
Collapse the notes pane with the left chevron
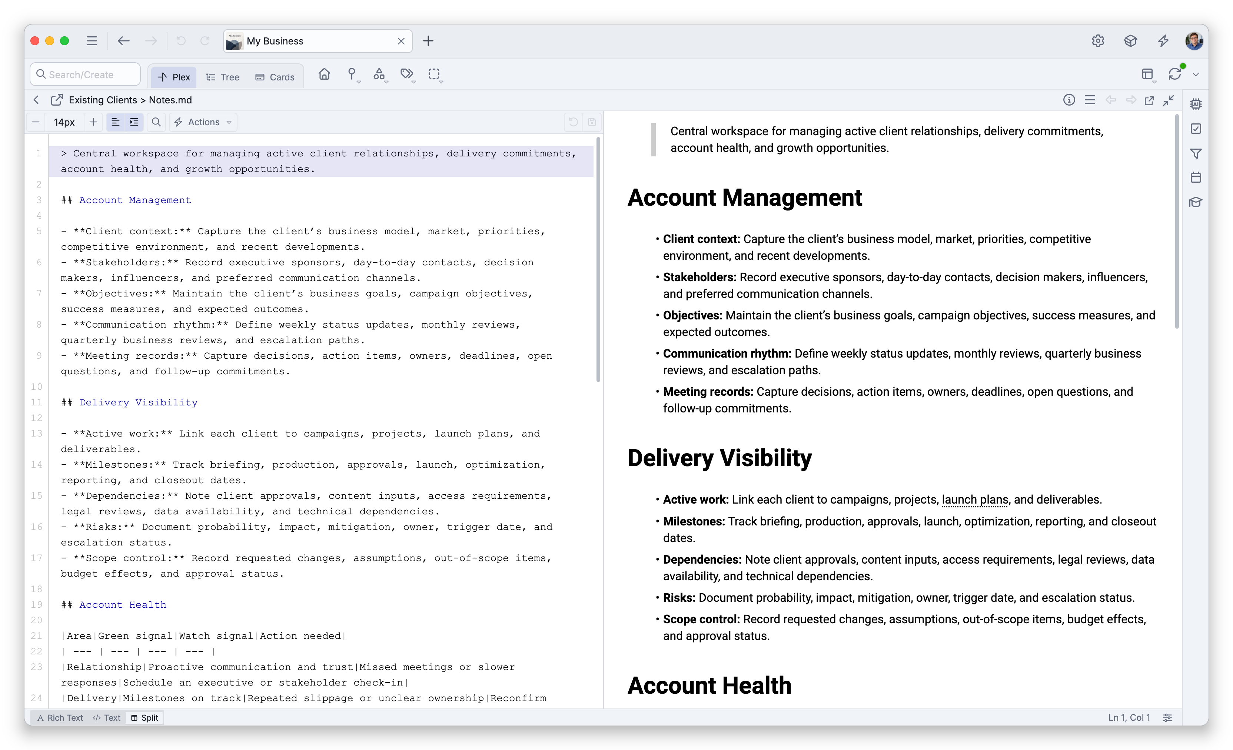click(x=36, y=100)
